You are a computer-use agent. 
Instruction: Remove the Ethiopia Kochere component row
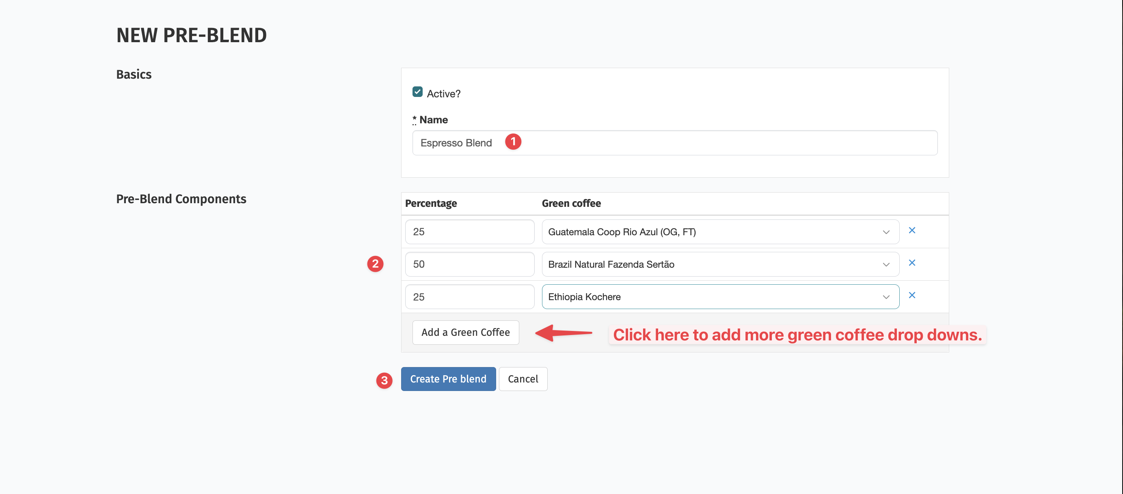coord(911,295)
